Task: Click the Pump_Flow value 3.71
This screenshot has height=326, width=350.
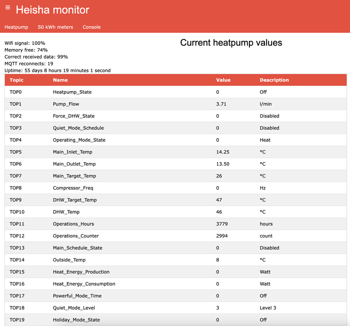Action: coord(221,104)
